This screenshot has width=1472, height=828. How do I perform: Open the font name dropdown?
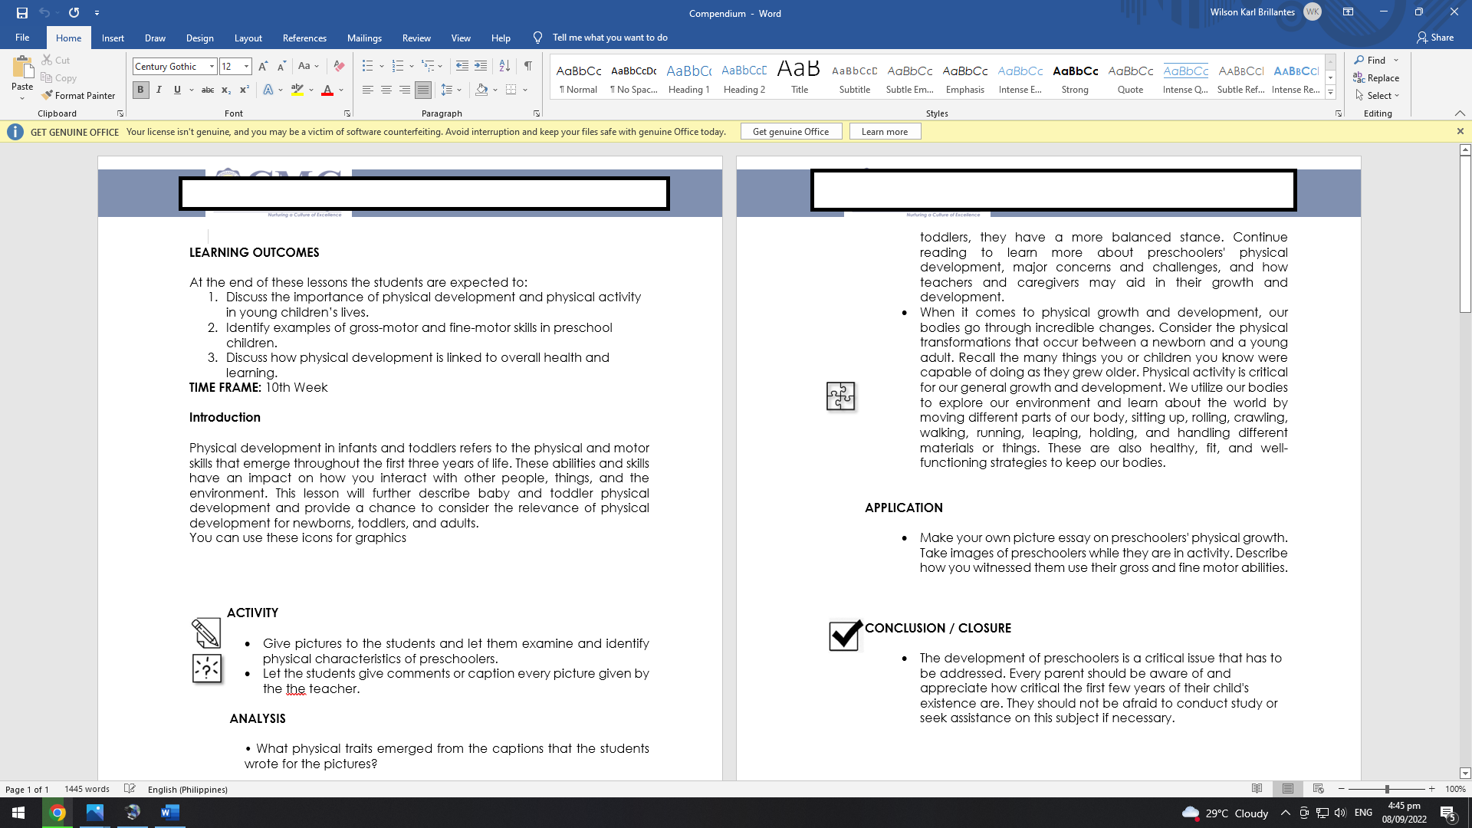coord(212,67)
